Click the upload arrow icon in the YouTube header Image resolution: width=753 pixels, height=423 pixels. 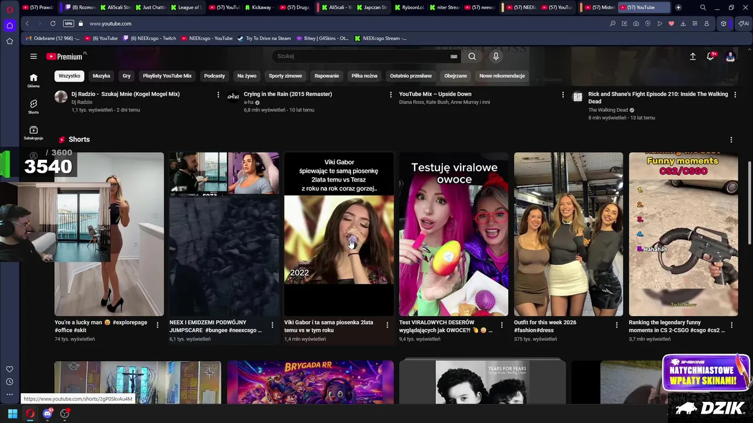click(692, 56)
